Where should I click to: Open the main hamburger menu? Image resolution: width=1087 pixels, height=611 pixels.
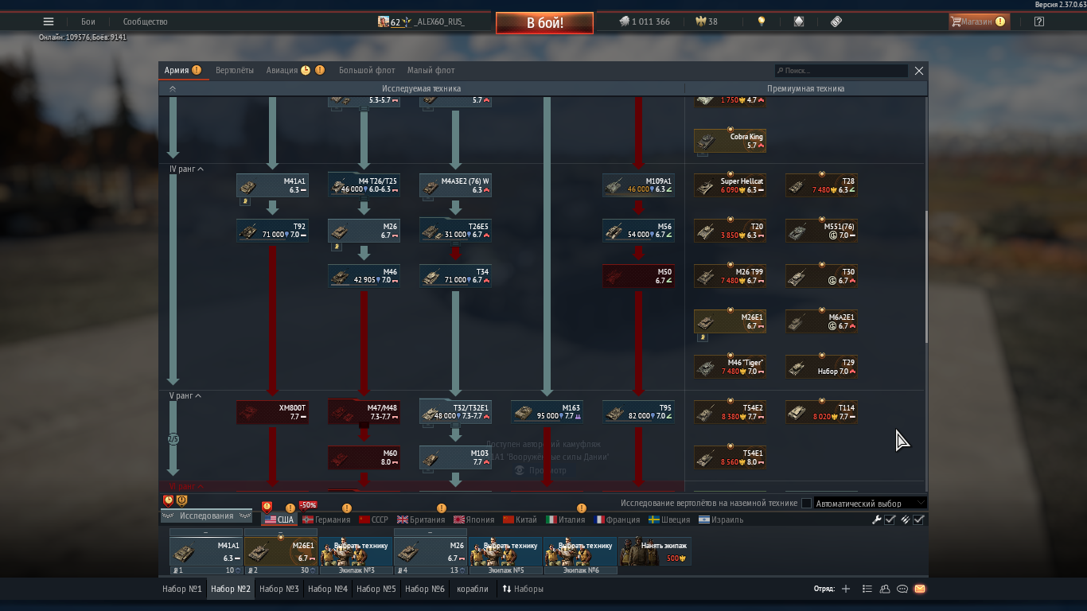click(49, 22)
